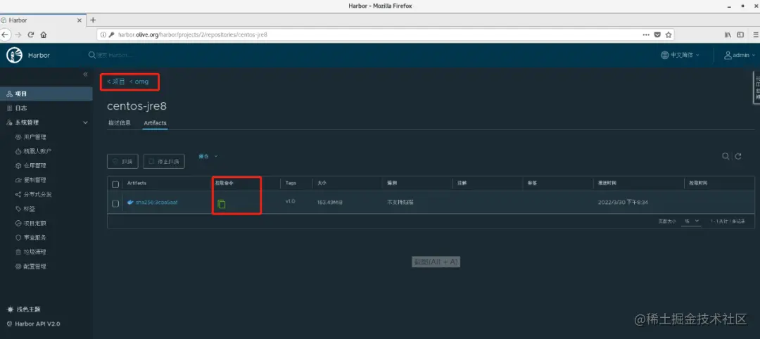Image resolution: width=760 pixels, height=339 pixels.
Task: Click tag value v1.0
Action: [x=290, y=201]
